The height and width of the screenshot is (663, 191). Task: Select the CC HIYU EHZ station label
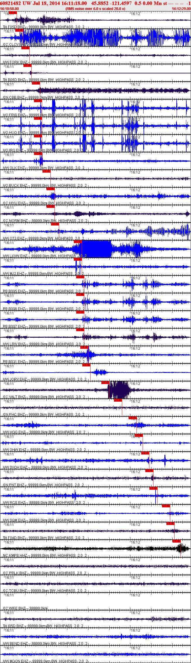(14, 203)
